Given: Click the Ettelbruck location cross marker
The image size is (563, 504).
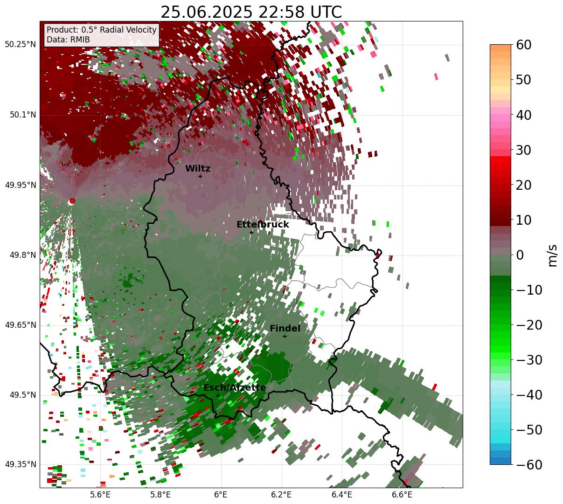Looking at the screenshot, I should (x=252, y=232).
